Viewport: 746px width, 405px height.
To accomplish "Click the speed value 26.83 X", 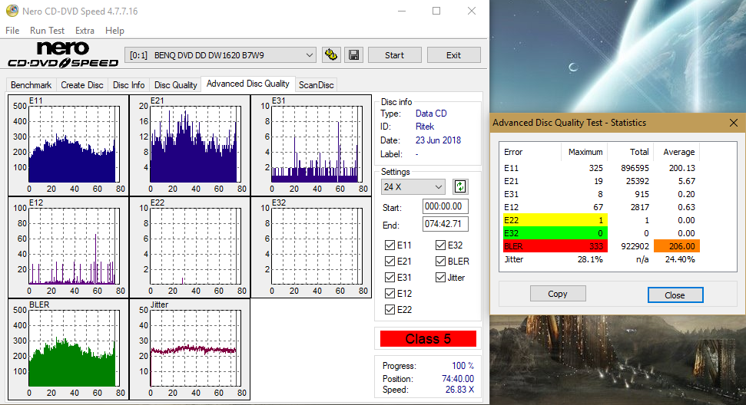I will coord(459,390).
